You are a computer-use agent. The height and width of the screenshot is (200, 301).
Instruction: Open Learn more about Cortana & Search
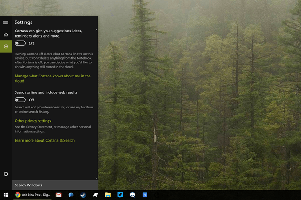coord(45,141)
